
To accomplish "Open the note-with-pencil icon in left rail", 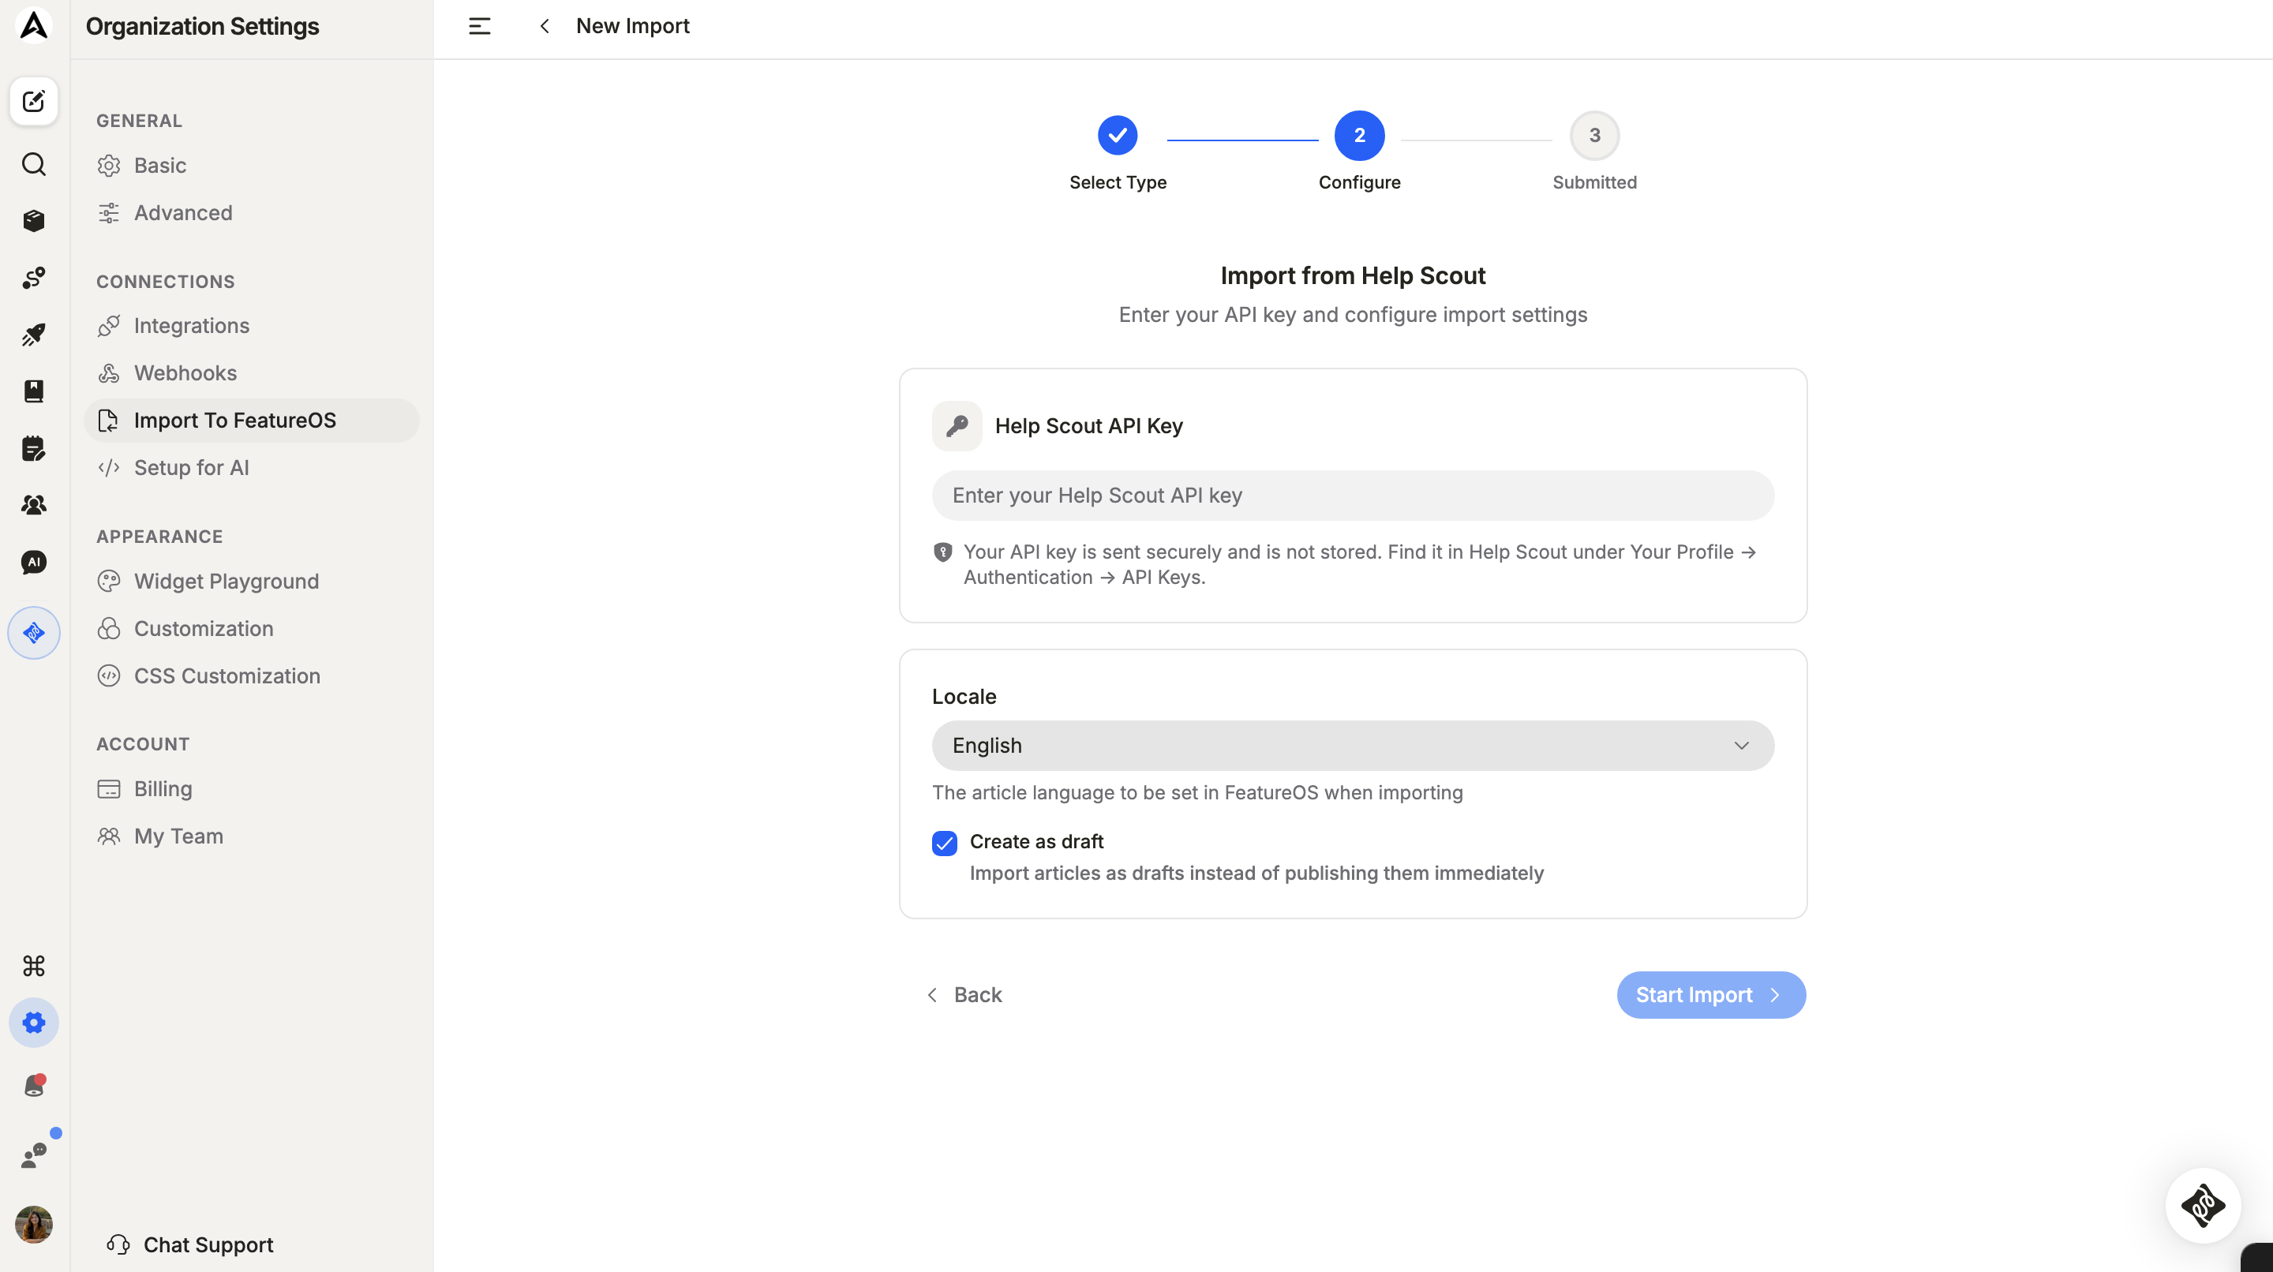I will 33,448.
